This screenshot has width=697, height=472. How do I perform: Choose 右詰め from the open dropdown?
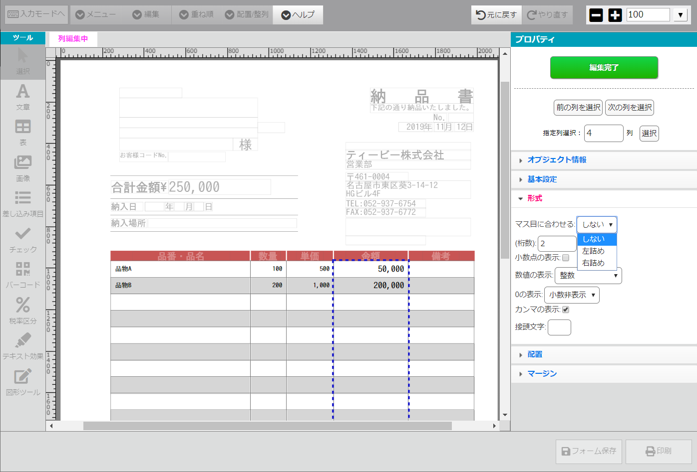[593, 263]
